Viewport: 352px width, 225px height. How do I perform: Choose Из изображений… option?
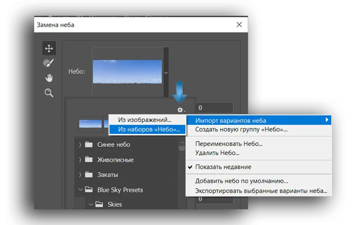(x=147, y=120)
